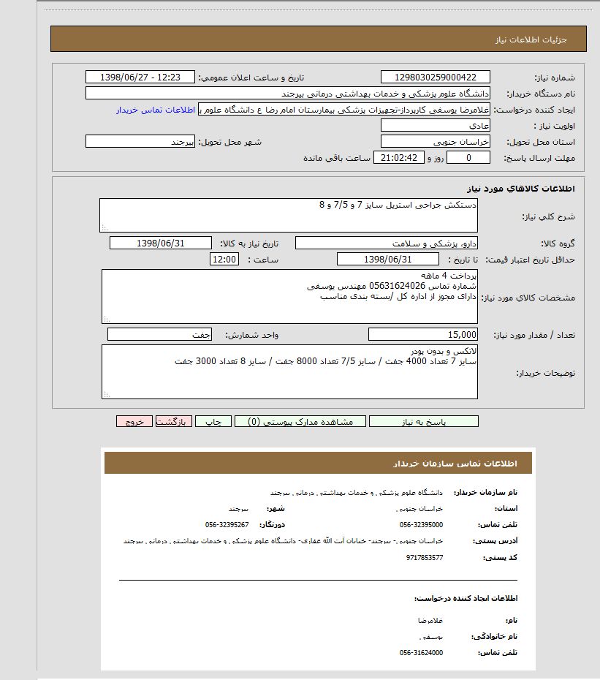This screenshot has height=680, width=600.
Task: Click the ساعت field showing 12:00
Action: 224,259
